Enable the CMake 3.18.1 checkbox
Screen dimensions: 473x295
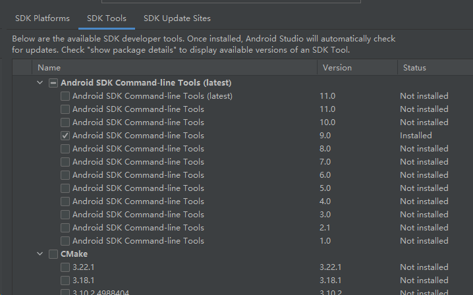pyautogui.click(x=65, y=281)
